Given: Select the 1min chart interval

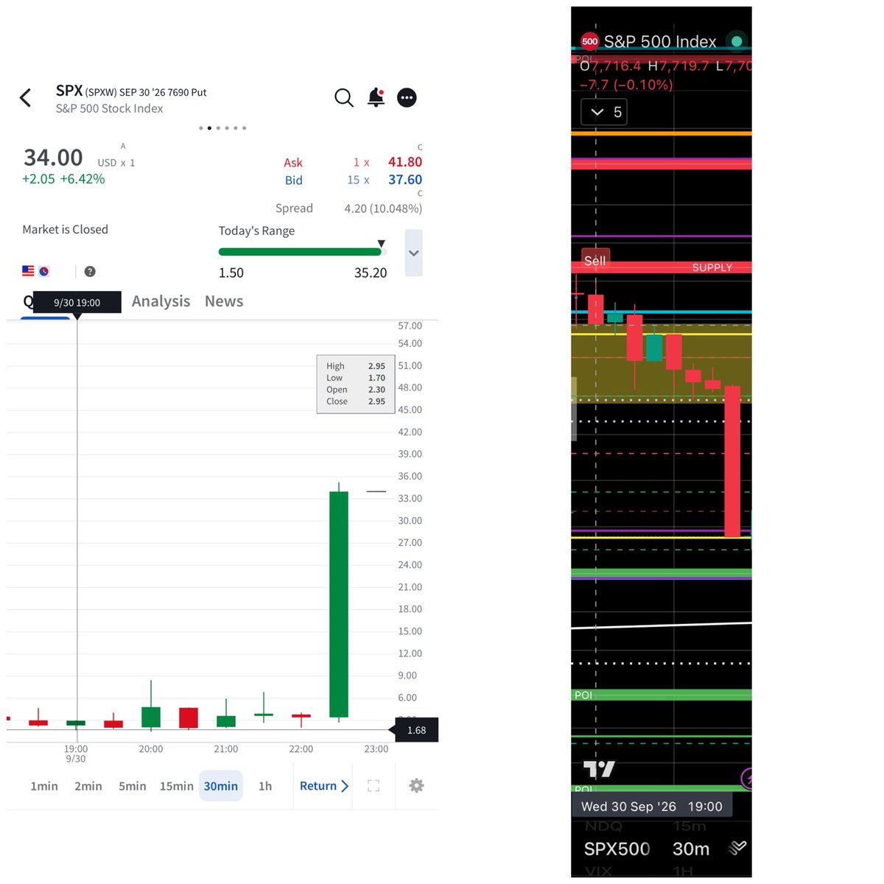Looking at the screenshot, I should coord(44,786).
